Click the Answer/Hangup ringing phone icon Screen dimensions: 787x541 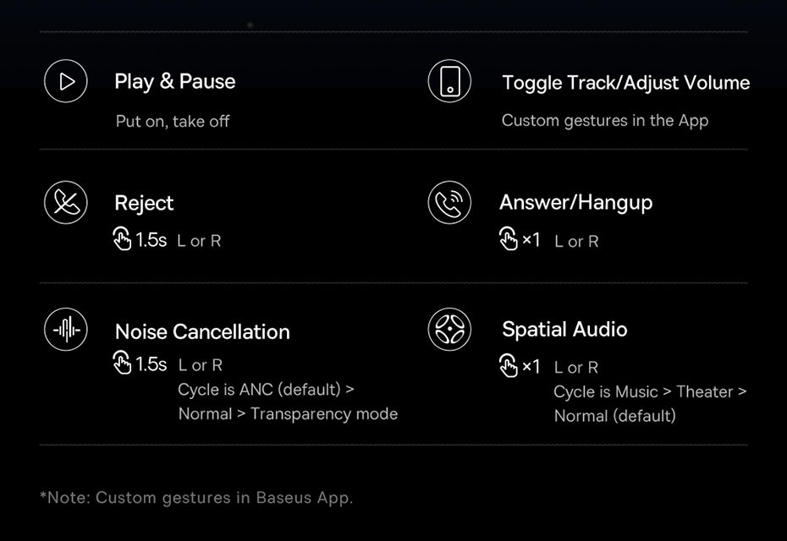(x=449, y=203)
